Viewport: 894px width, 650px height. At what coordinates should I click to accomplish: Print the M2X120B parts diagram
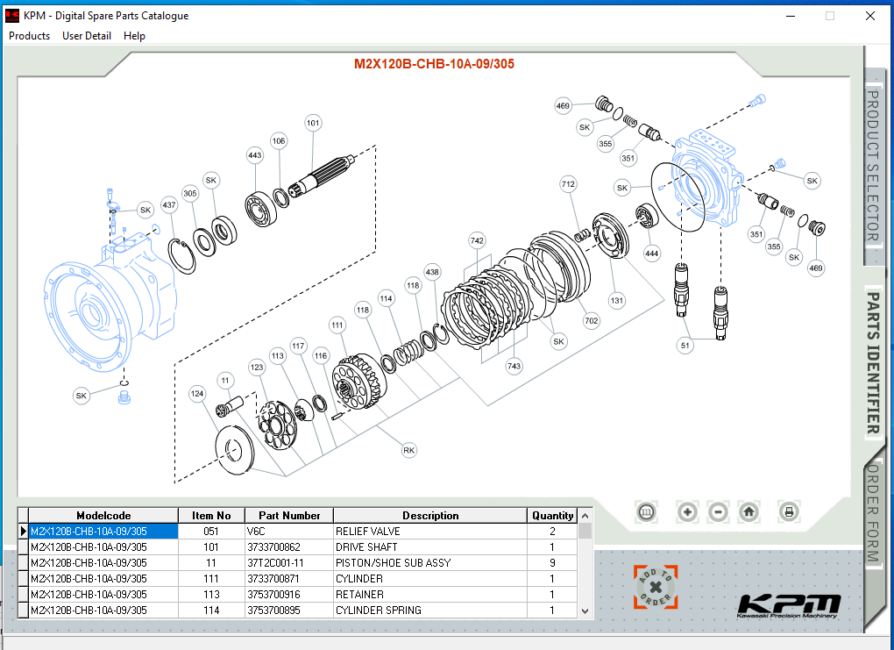point(788,511)
